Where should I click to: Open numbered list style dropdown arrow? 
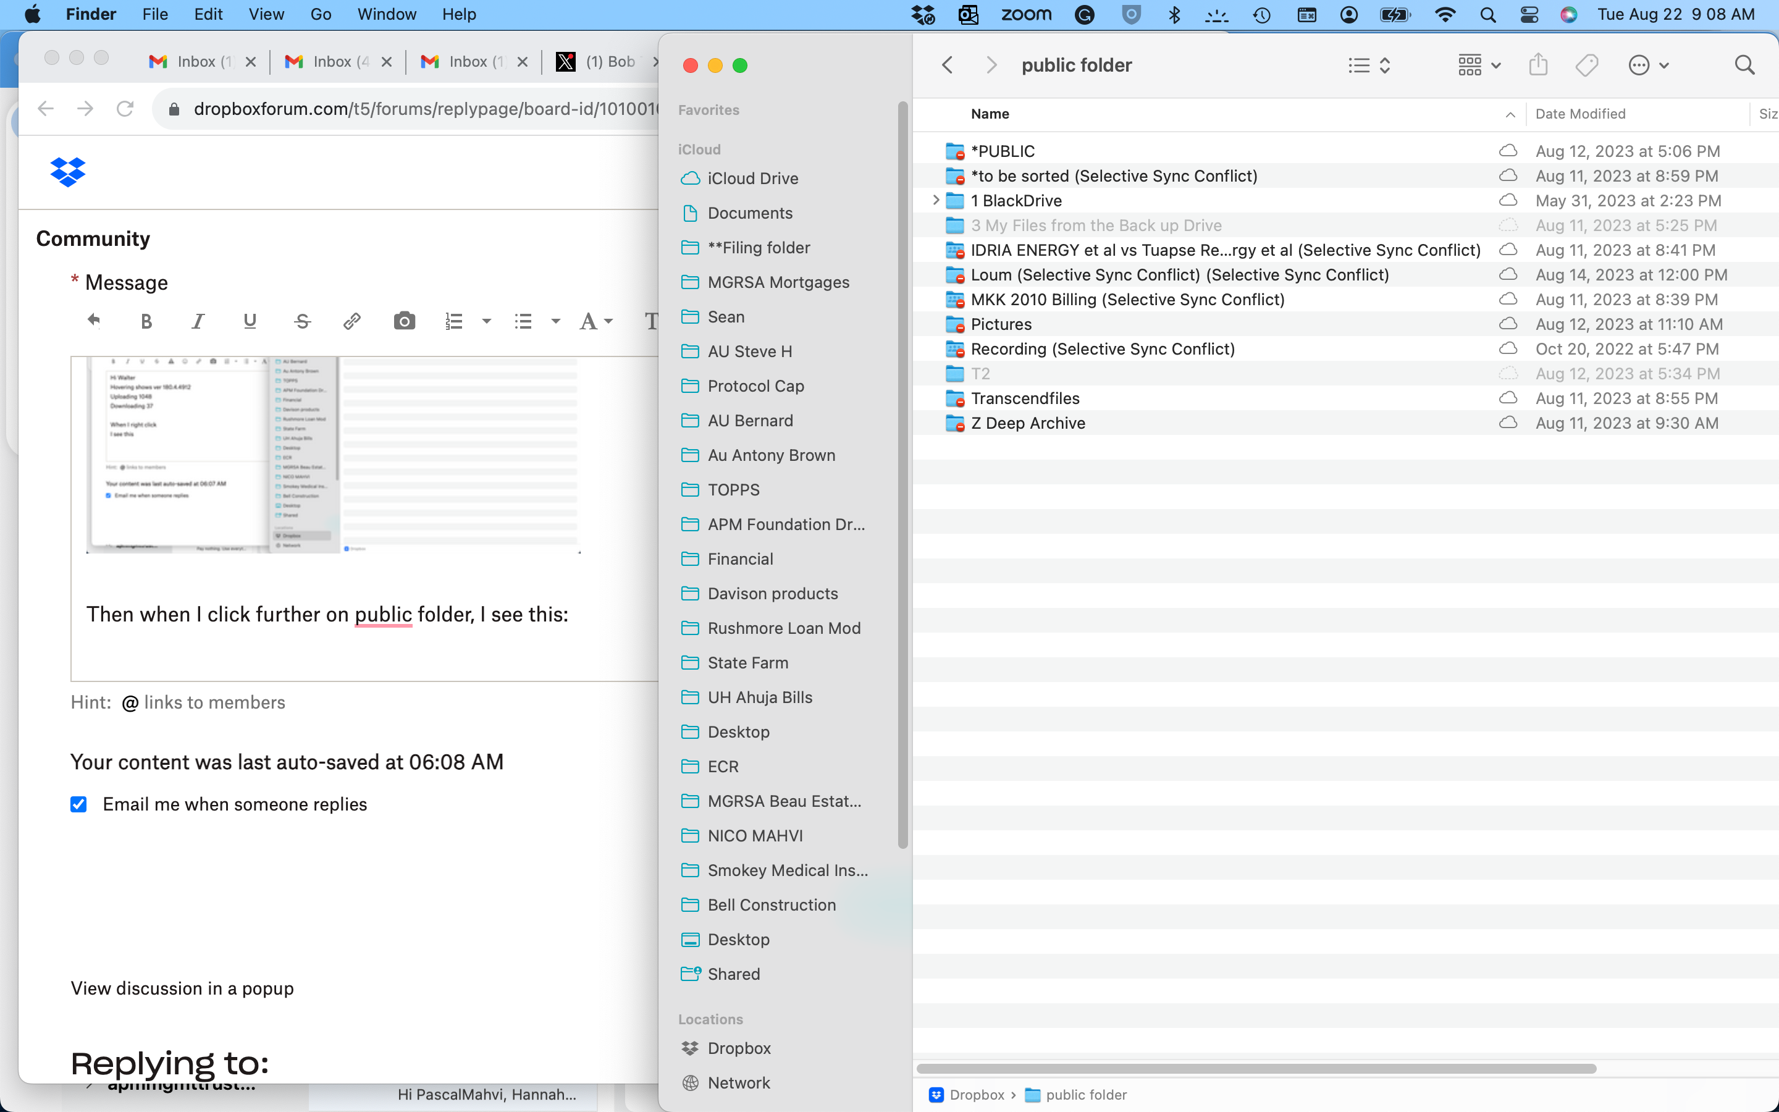tap(486, 321)
